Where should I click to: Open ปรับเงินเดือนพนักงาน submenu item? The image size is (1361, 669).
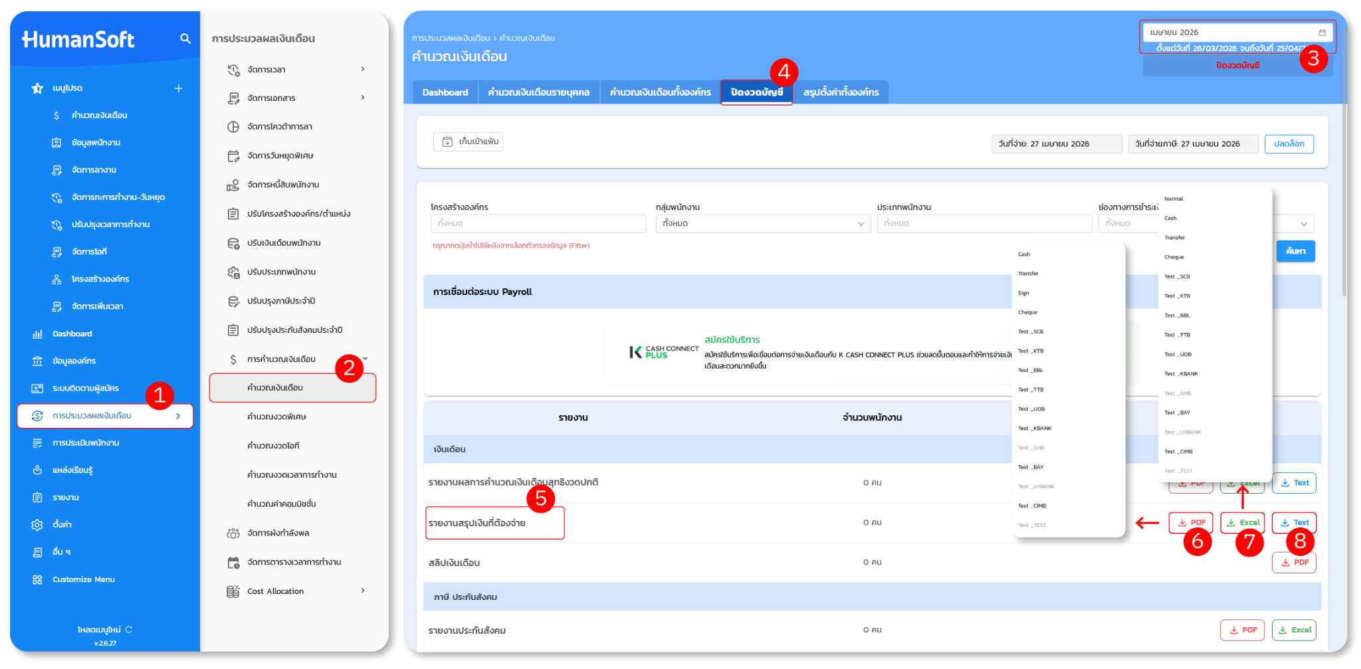(x=284, y=243)
